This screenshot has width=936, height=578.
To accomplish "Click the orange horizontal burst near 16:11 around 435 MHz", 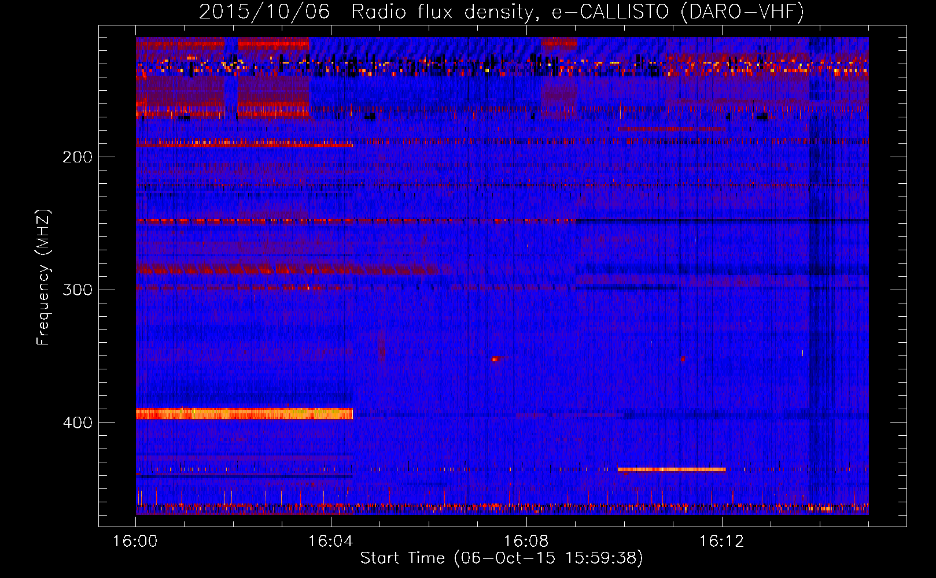I will click(672, 469).
